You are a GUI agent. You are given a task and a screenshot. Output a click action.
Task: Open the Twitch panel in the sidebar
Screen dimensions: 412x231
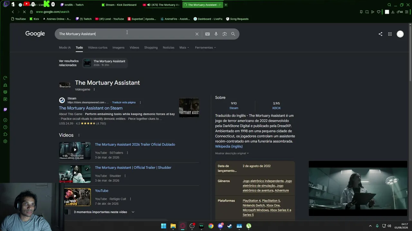(x=5, y=109)
